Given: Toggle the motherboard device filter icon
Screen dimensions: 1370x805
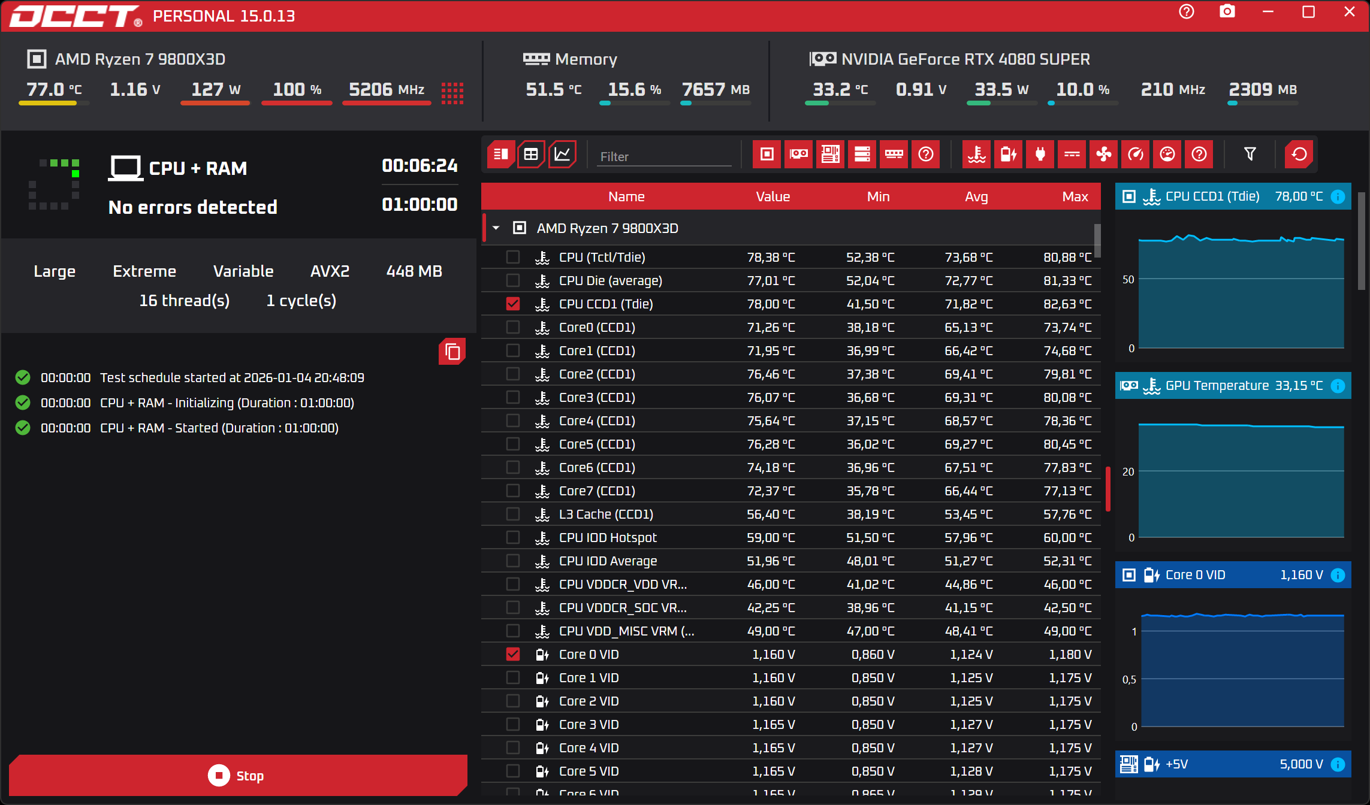Looking at the screenshot, I should [830, 155].
